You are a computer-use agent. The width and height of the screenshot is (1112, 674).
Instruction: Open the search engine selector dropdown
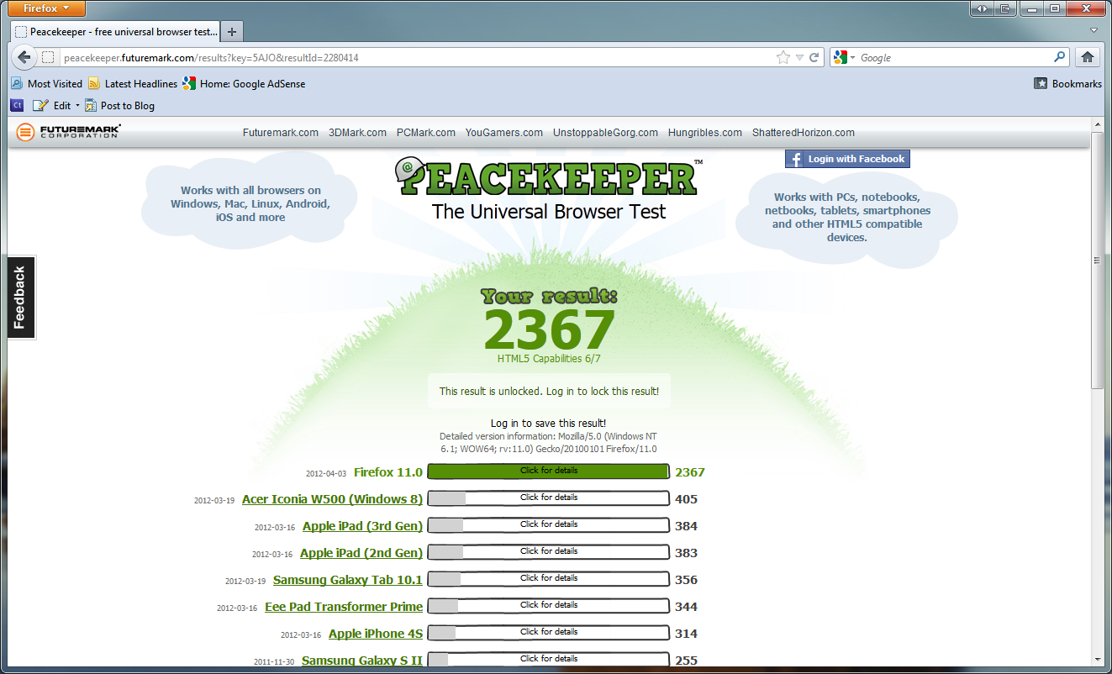[x=843, y=58]
